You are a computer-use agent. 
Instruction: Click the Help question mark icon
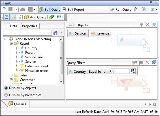point(152,10)
